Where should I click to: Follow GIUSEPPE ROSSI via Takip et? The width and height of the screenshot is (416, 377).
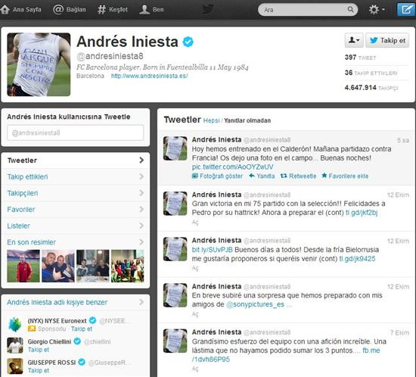39,371
